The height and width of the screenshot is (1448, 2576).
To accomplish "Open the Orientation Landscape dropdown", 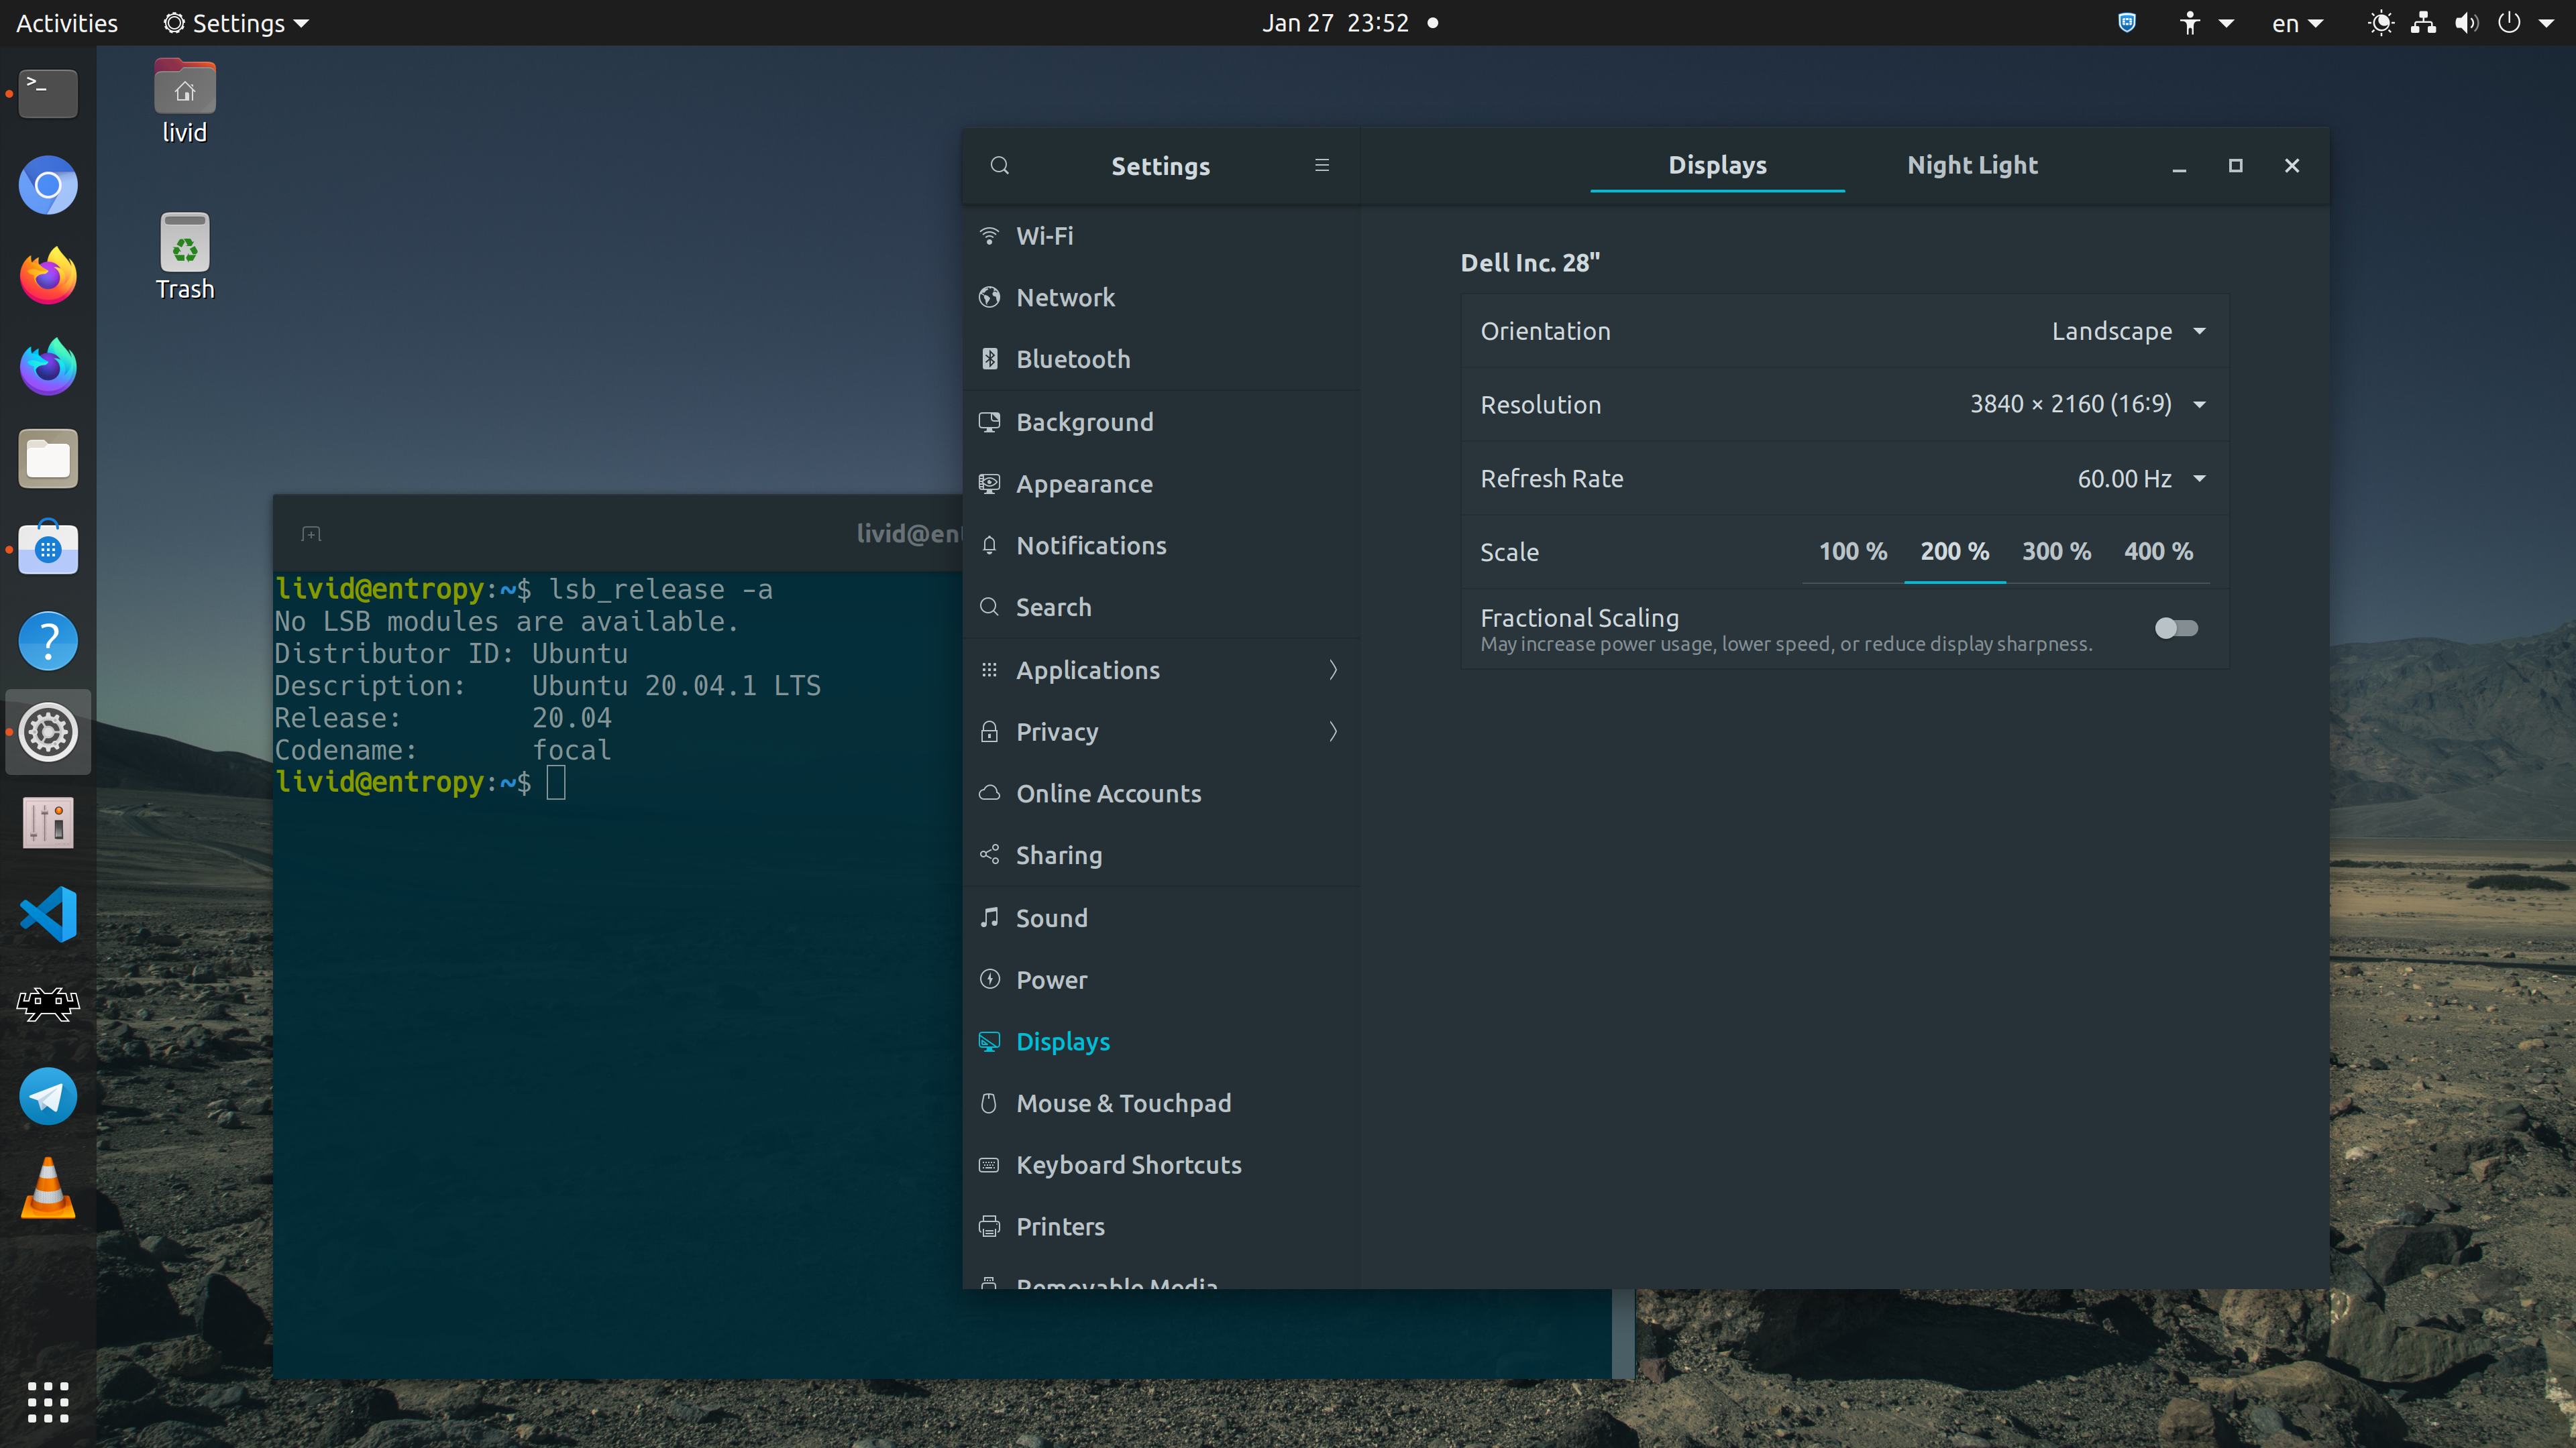I will (2128, 332).
